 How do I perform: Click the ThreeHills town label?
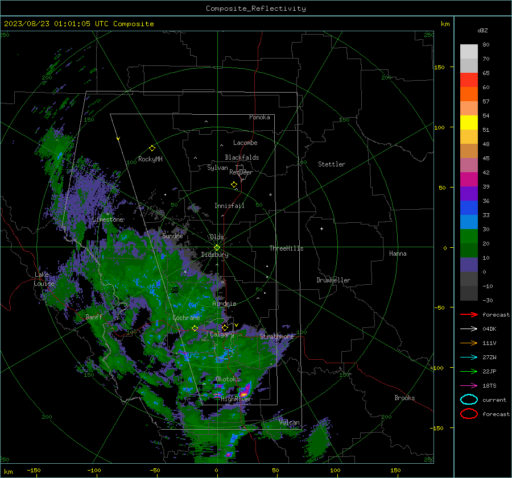click(286, 248)
